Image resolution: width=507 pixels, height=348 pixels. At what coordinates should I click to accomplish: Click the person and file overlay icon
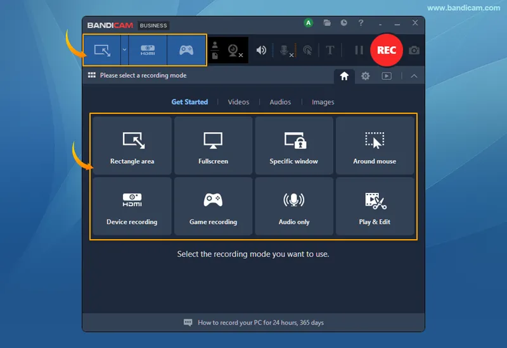(215, 51)
